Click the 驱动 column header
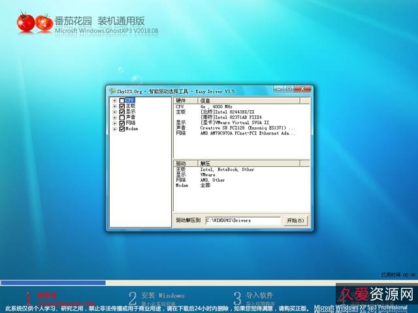 click(185, 163)
